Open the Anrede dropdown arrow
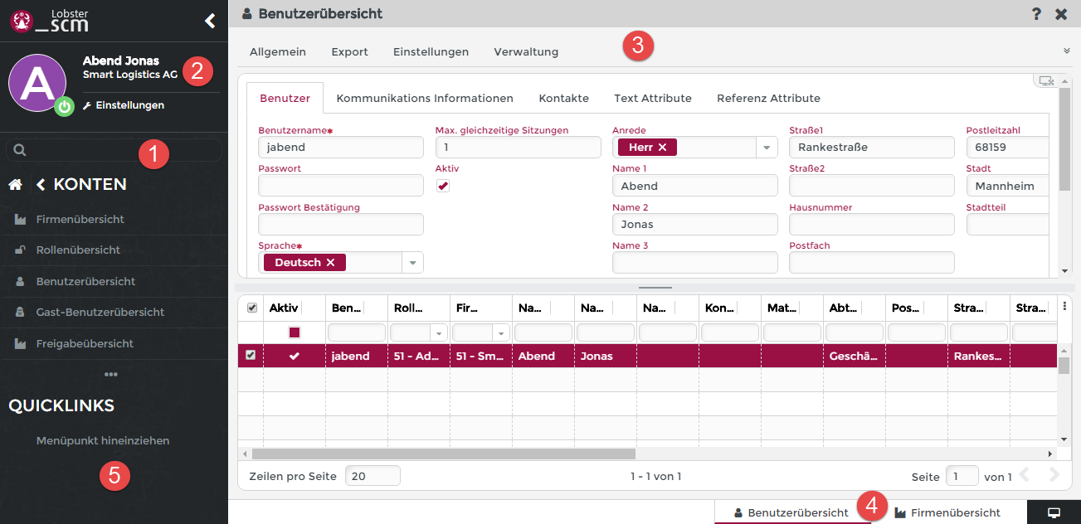Viewport: 1081px width, 524px height. click(767, 148)
